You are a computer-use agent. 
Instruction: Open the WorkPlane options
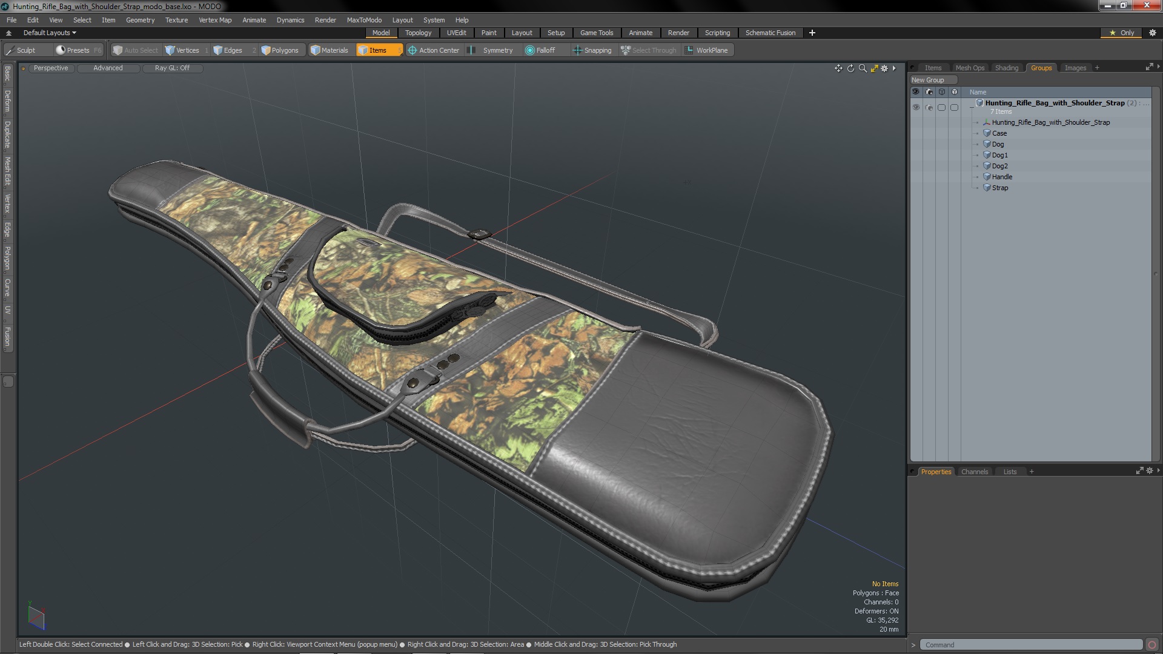pyautogui.click(x=707, y=50)
